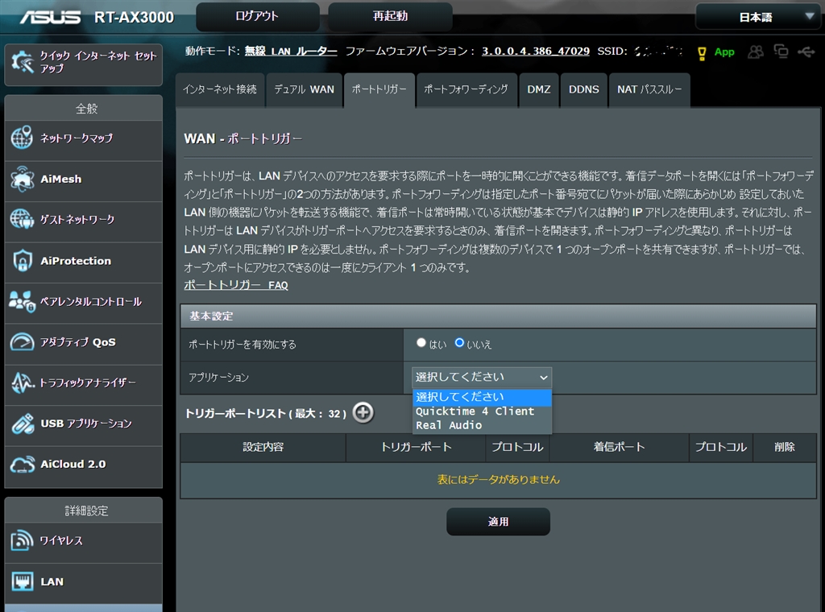Click the USB status icon in header

tap(806, 52)
